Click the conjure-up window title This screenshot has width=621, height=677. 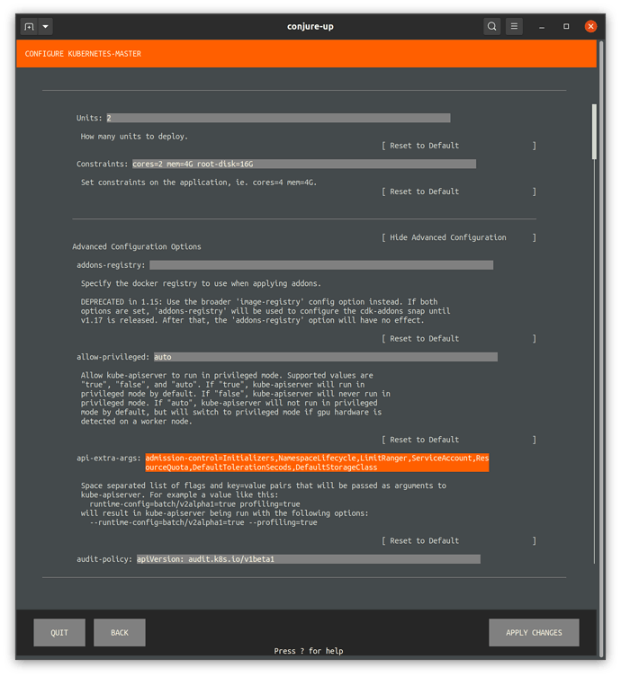[x=310, y=26]
